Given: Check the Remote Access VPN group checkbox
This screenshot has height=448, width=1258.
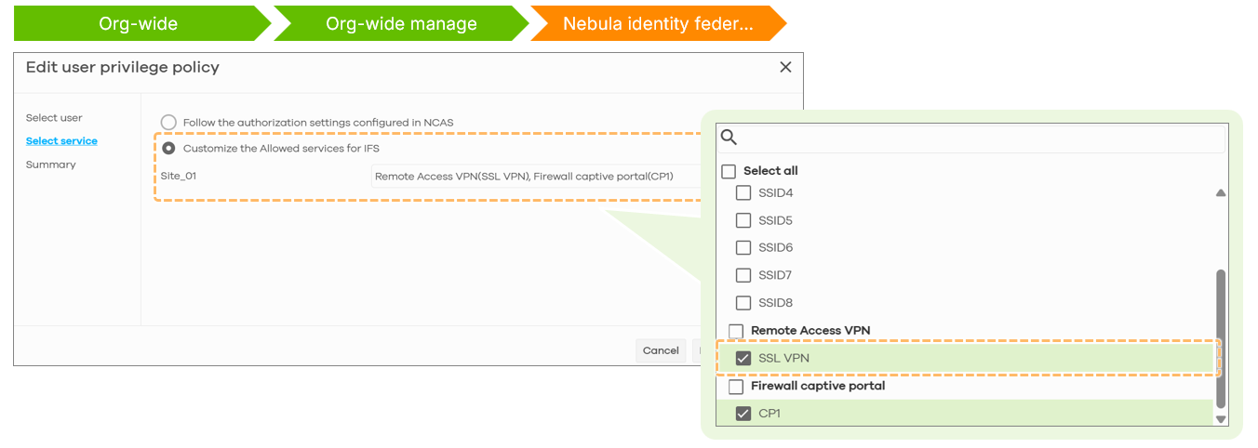Looking at the screenshot, I should (x=736, y=331).
